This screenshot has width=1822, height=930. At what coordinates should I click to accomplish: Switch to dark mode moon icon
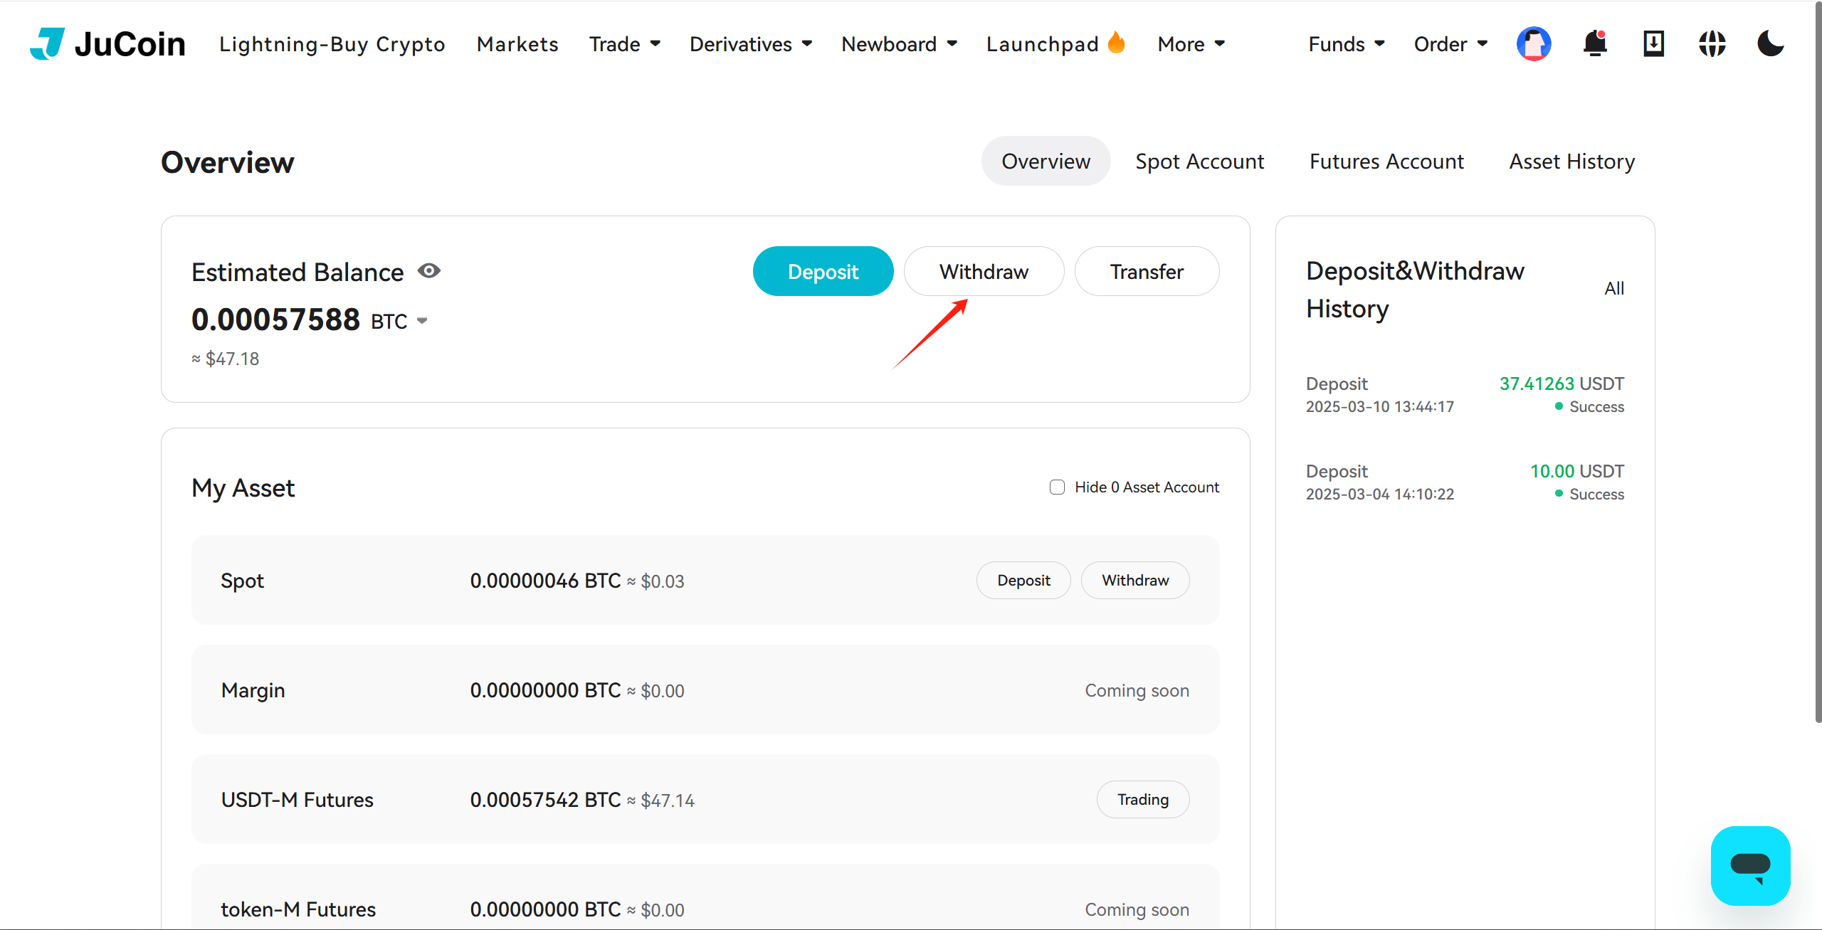1770,44
